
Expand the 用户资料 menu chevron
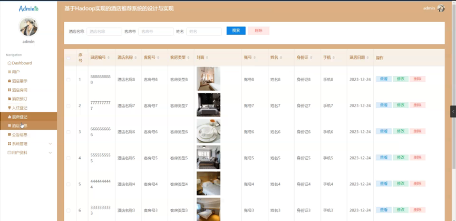pos(50,152)
